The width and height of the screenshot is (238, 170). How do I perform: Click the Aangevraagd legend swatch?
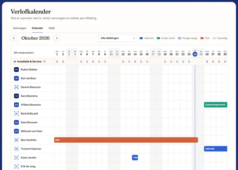180,38
